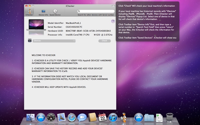This screenshot has height=125, width=200.
Task: Click the Check button
Action: coord(104,41)
